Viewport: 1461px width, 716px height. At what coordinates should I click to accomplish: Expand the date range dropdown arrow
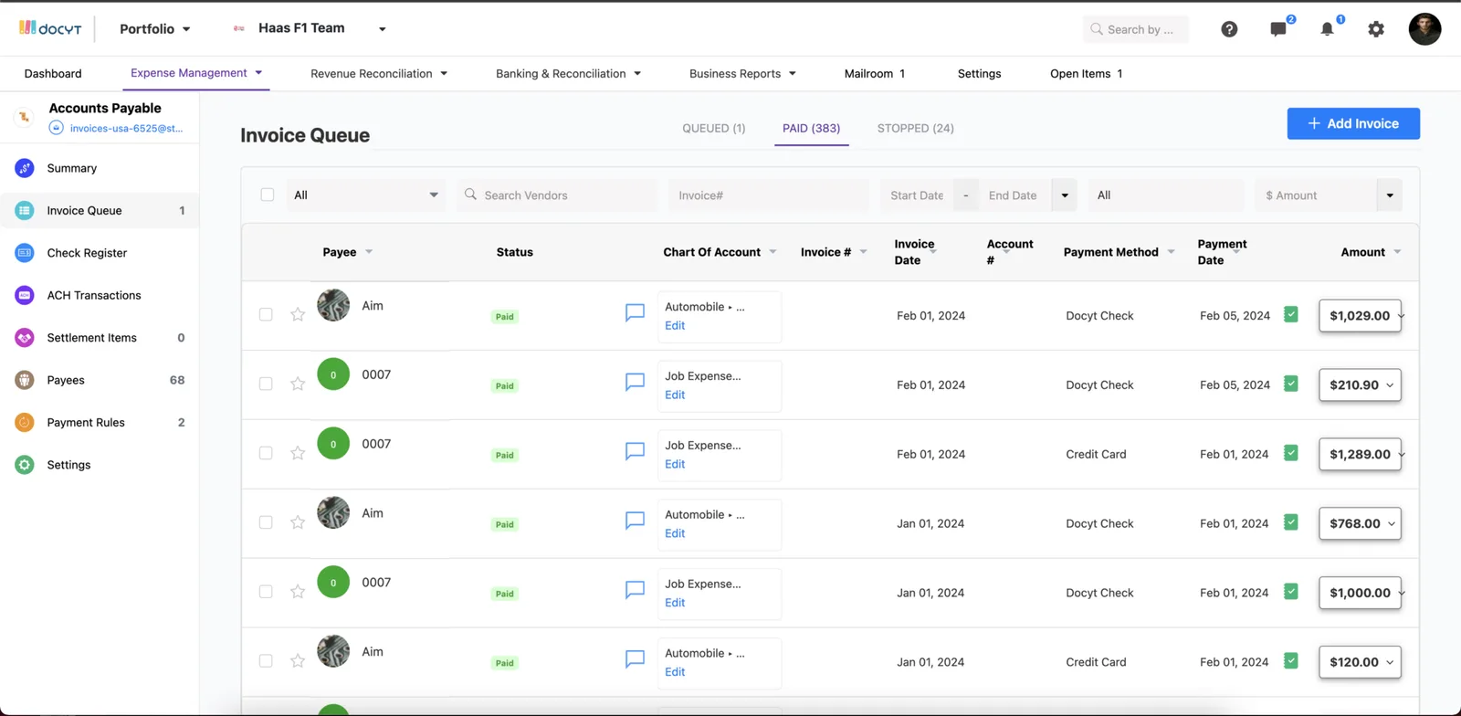pos(1065,195)
